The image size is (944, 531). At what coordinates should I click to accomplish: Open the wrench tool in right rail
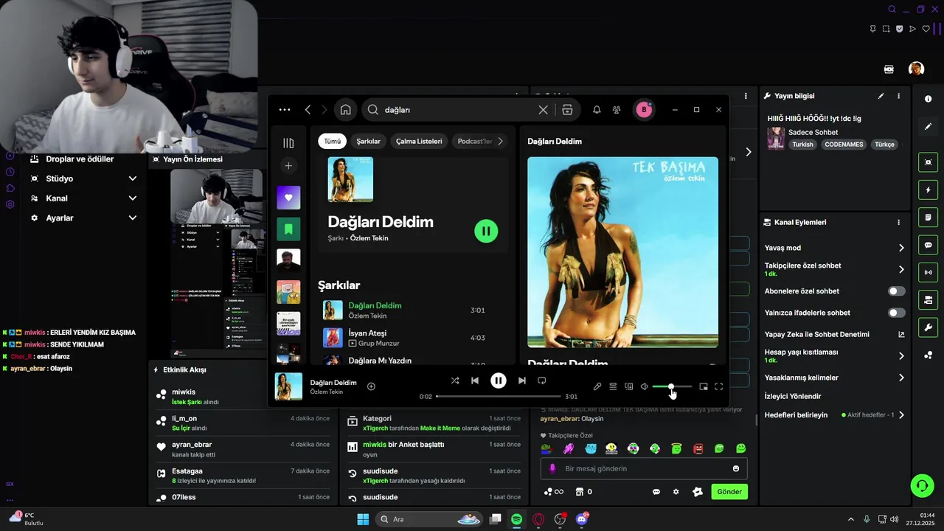pyautogui.click(x=928, y=327)
